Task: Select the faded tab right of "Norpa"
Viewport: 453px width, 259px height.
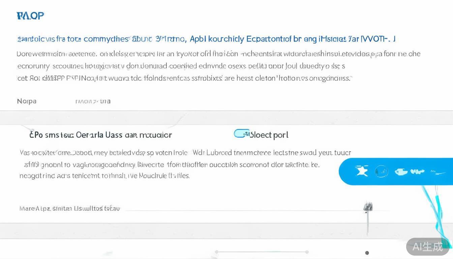Action: pos(93,101)
